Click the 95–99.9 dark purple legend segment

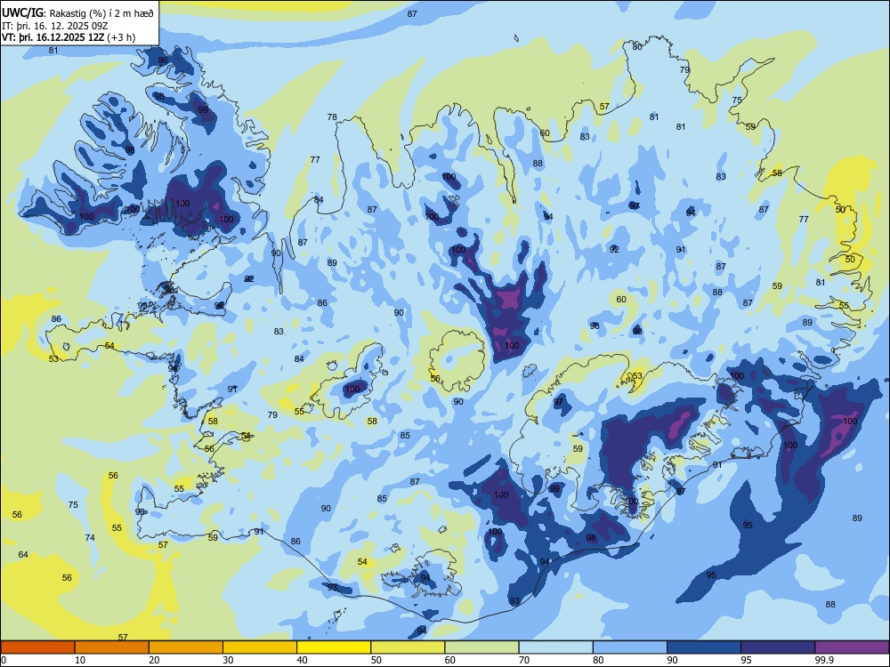(x=778, y=647)
